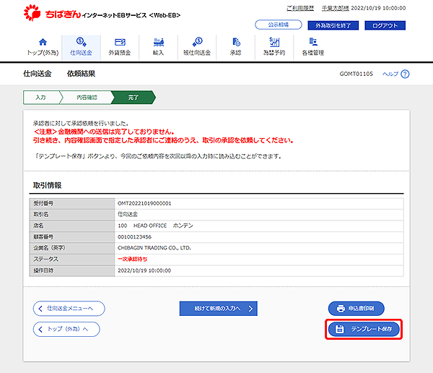
Task: Click status text 一次承認待ち
Action: coord(133,259)
